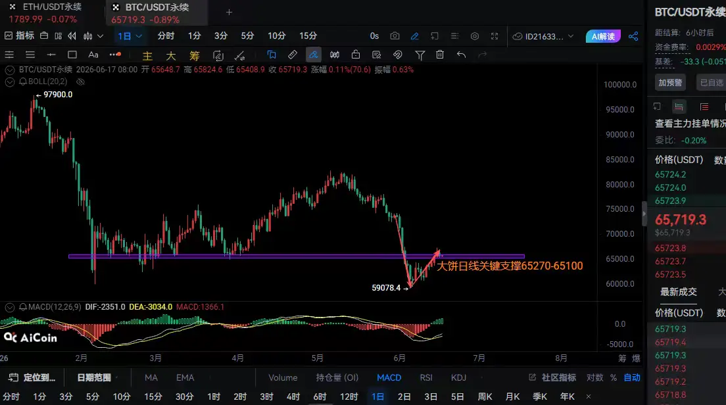
Task: Select the ruler measure tool
Action: click(x=293, y=55)
